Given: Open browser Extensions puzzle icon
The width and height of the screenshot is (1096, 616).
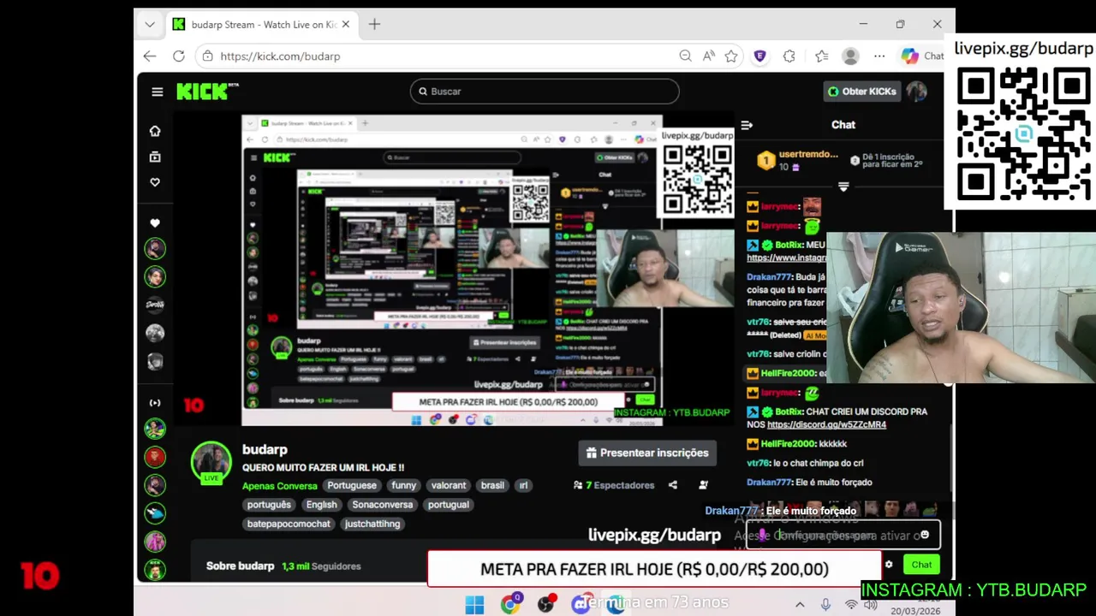Looking at the screenshot, I should point(789,56).
